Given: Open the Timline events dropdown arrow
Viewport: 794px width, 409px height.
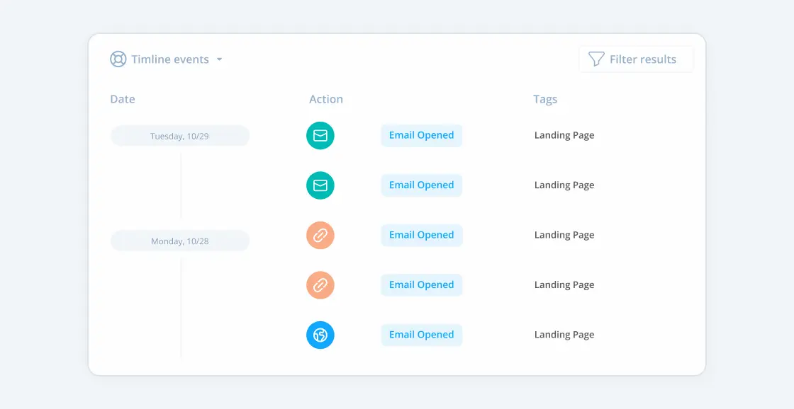Looking at the screenshot, I should click(x=220, y=59).
